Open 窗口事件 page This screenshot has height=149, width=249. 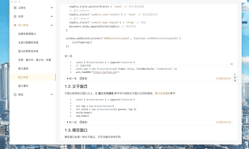[x=23, y=86]
